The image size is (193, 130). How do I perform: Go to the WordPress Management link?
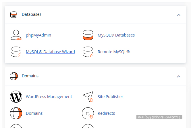[49, 97]
